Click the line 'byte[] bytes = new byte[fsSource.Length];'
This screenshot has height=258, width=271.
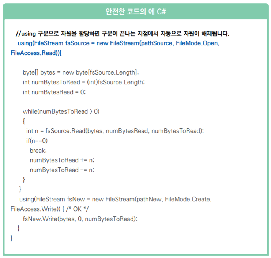coord(81,72)
